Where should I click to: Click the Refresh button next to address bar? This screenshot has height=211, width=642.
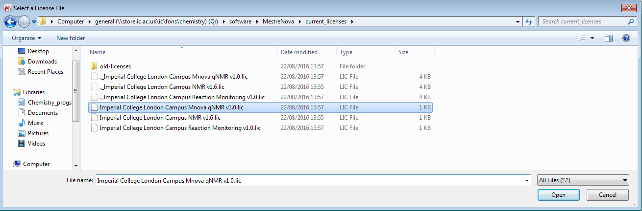(529, 21)
